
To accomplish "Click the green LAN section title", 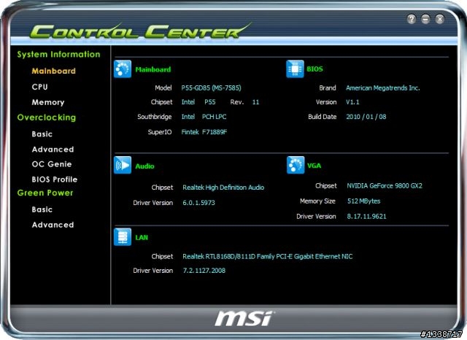I will pyautogui.click(x=142, y=238).
